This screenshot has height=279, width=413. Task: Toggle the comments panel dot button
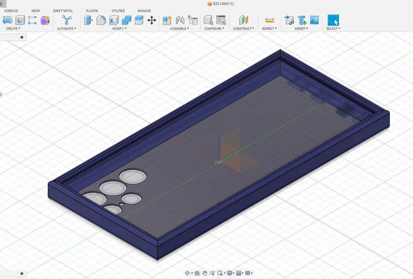[x=22, y=274]
